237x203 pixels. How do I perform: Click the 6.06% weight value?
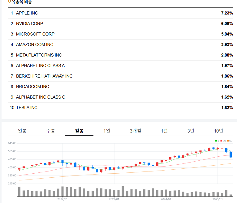tap(227, 24)
